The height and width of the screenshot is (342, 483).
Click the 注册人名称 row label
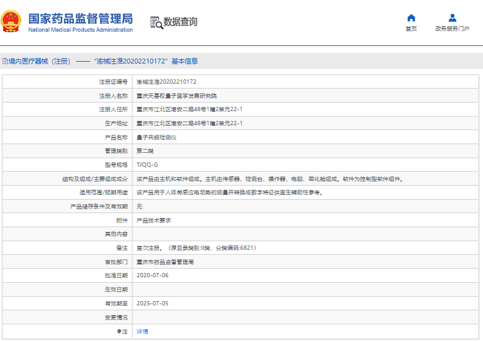pos(114,96)
